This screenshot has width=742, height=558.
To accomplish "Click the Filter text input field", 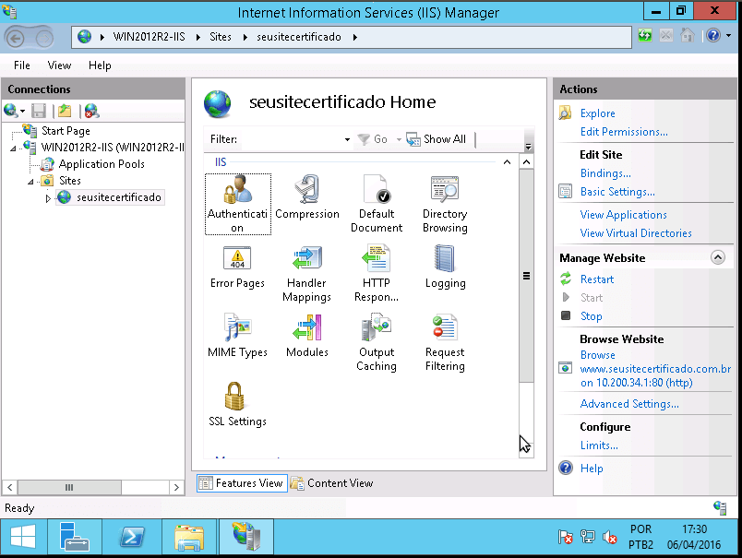I will coord(292,139).
